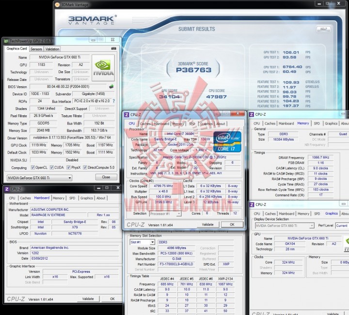Screen dimensions: 349x315
Task: Click the 3DMark Vantage title bar icon
Action: tap(57, 4)
